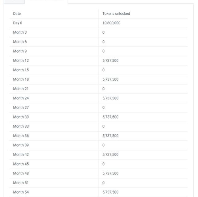Select the Month 3 date cell
Image resolution: width=198 pixels, height=197 pixels.
pyautogui.click(x=20, y=32)
